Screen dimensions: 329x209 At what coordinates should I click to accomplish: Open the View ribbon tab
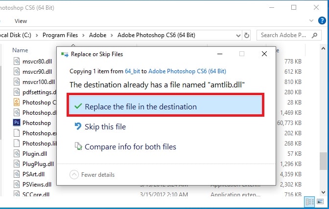coord(21,21)
